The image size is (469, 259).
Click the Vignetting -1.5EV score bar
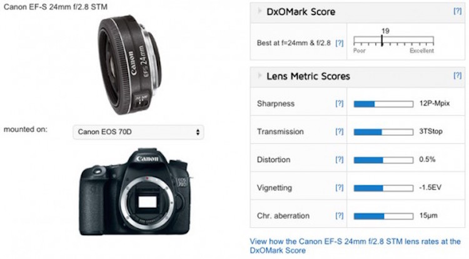coord(383,188)
